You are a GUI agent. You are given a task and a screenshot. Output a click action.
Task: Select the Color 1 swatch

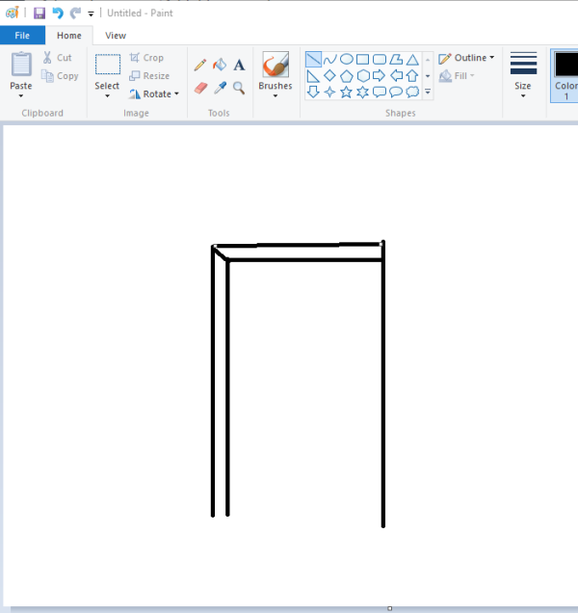(x=565, y=75)
